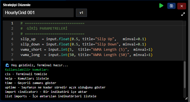
Task: Click the 'cls - Terminali temizle' line
Action: click(26, 74)
